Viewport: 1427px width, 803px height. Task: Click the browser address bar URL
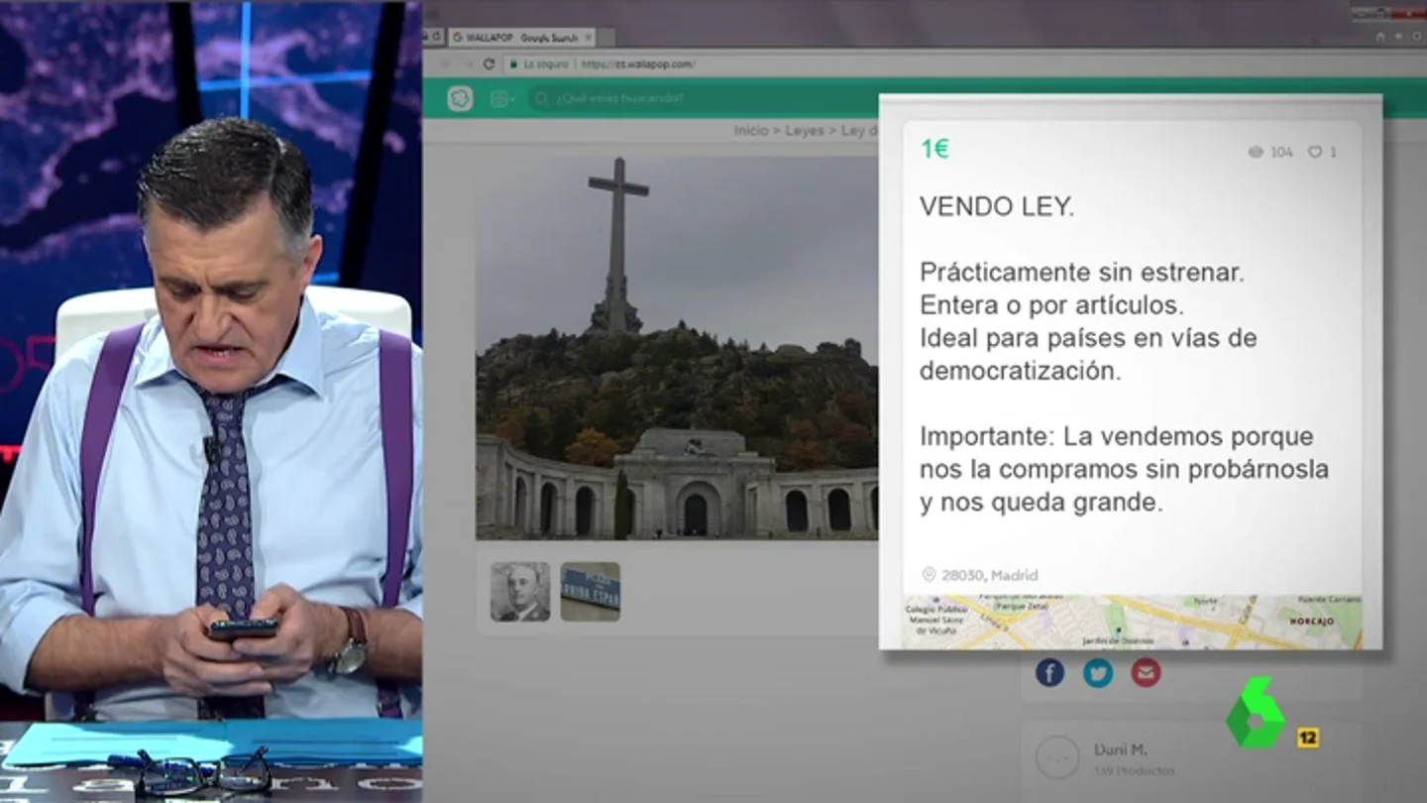pyautogui.click(x=637, y=64)
